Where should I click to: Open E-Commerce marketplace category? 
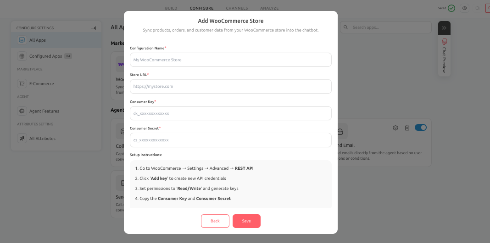[56, 84]
